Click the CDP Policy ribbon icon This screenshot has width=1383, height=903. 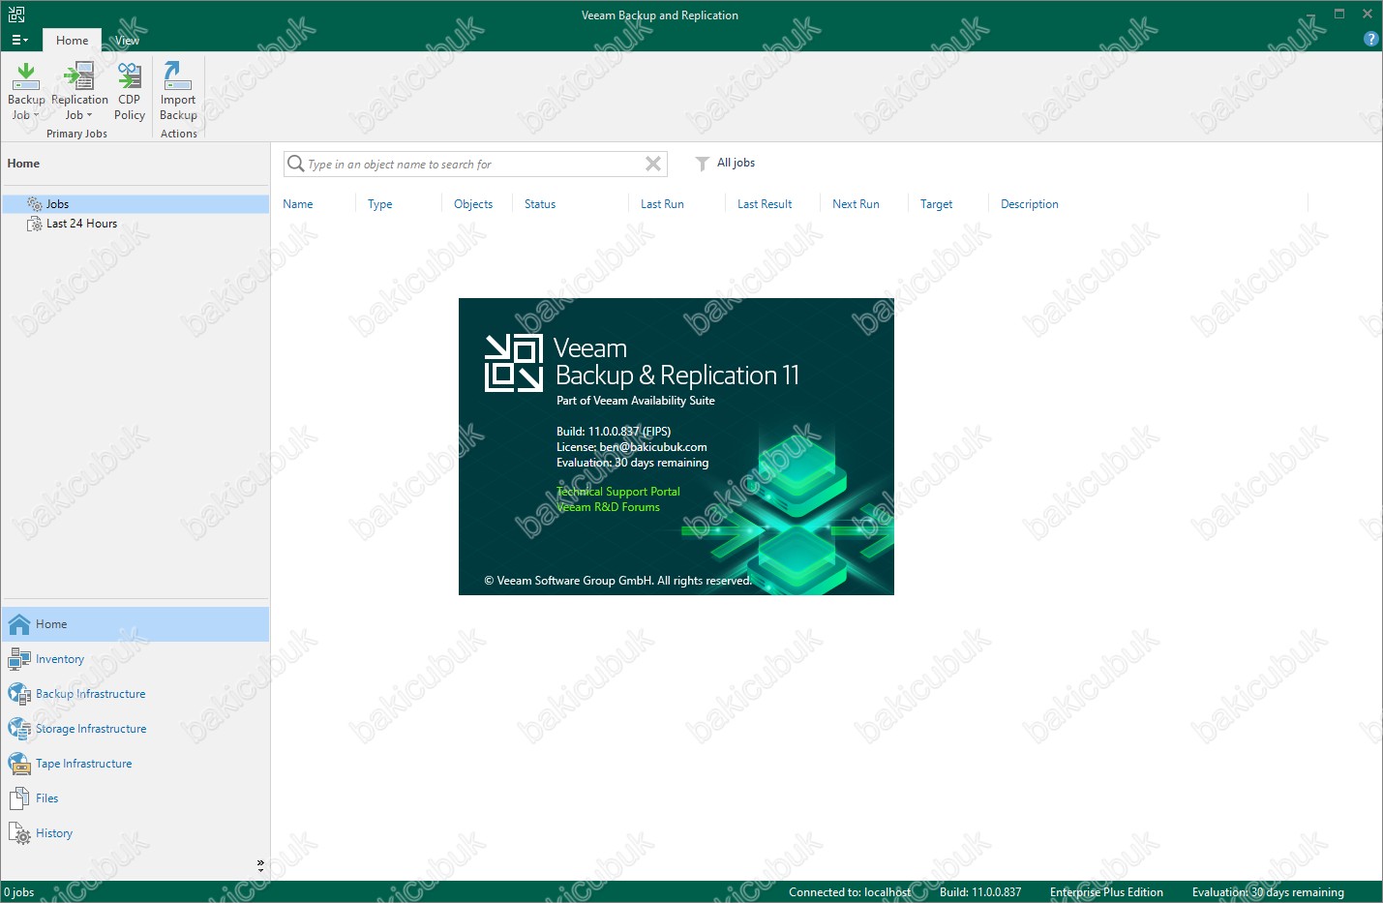(129, 91)
